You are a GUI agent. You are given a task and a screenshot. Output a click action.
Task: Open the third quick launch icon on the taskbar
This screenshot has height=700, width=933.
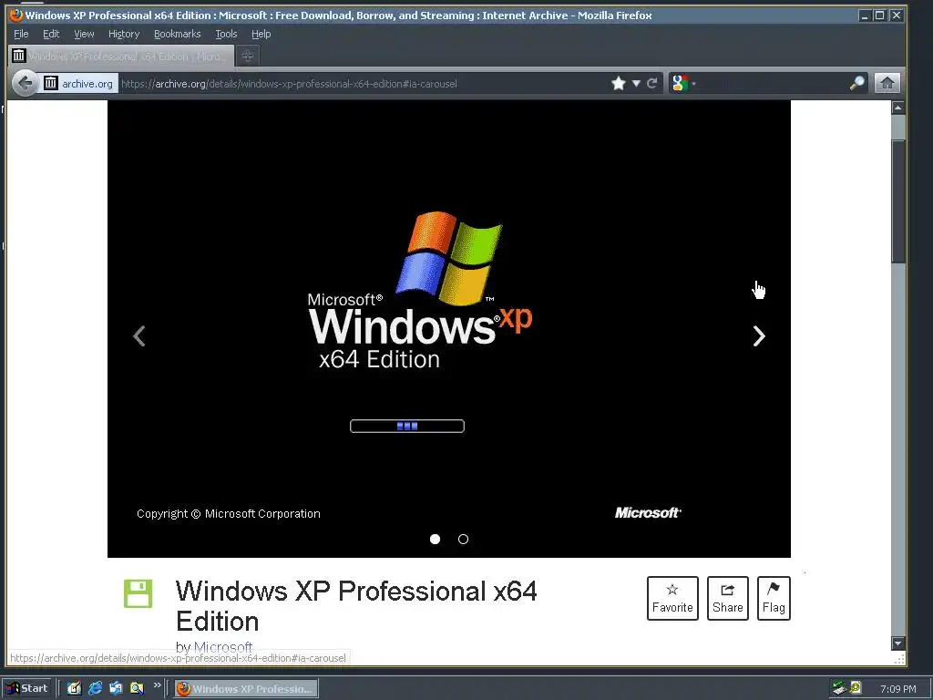116,688
